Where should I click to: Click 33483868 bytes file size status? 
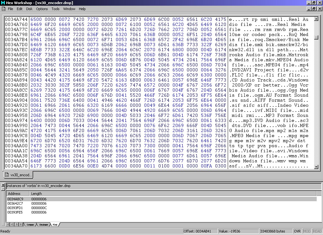(276, 231)
